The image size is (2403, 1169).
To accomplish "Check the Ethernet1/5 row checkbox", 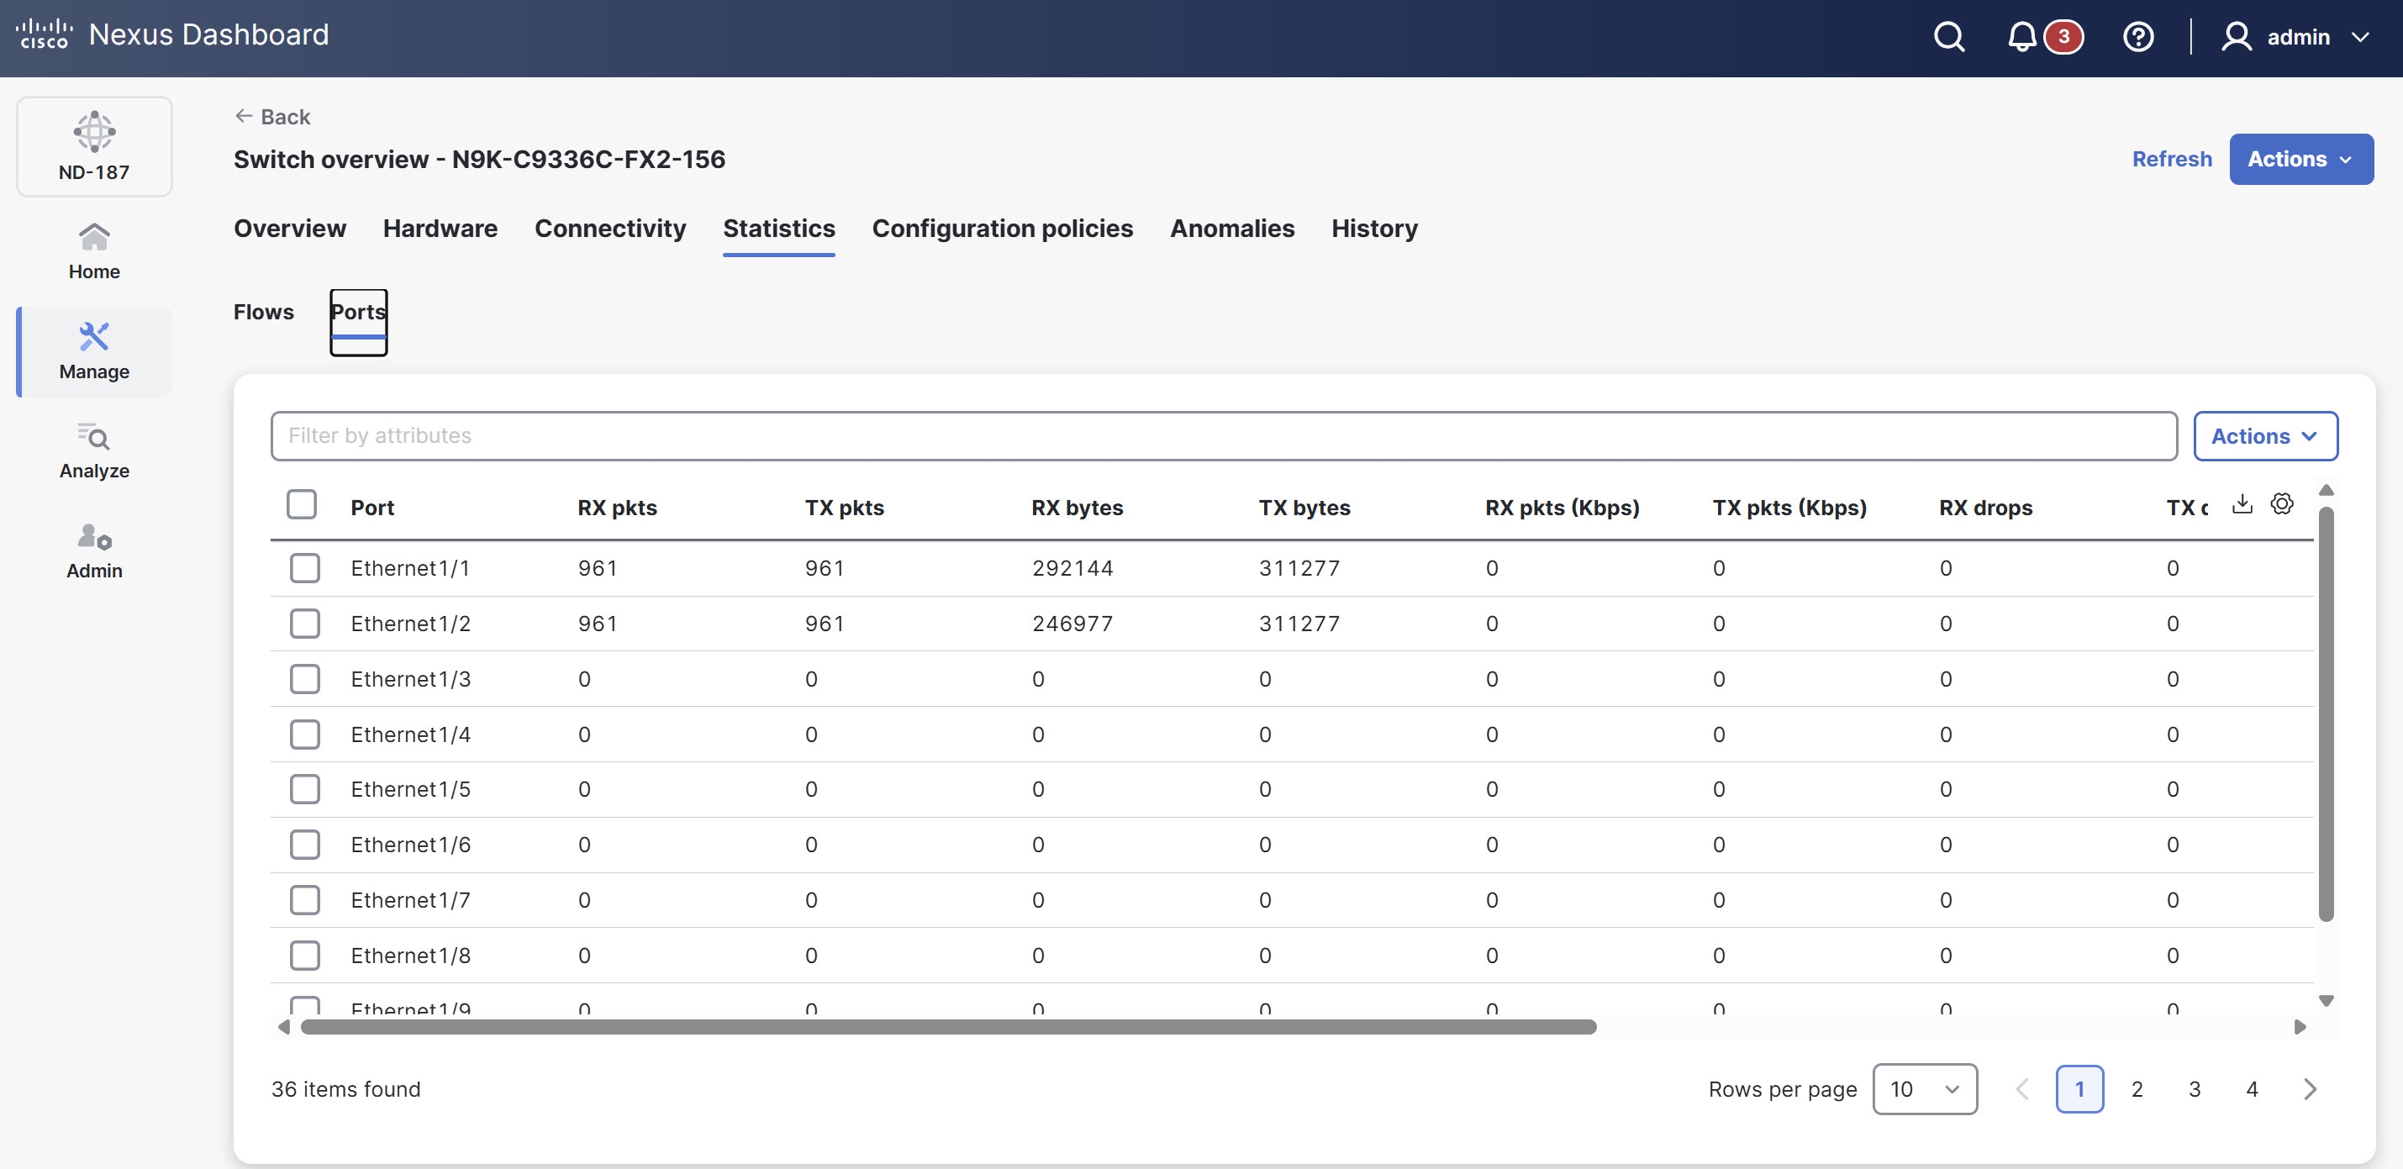I will (305, 788).
